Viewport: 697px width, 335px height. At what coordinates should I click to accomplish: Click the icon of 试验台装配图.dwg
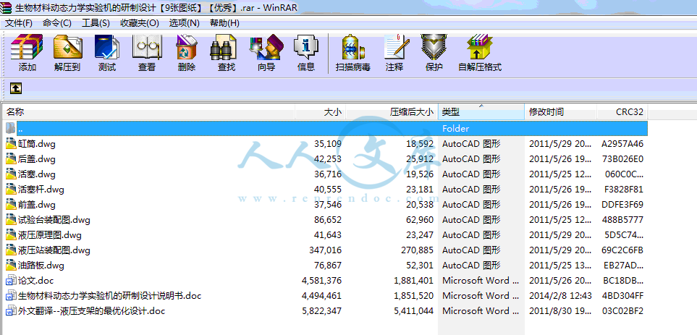(11, 219)
